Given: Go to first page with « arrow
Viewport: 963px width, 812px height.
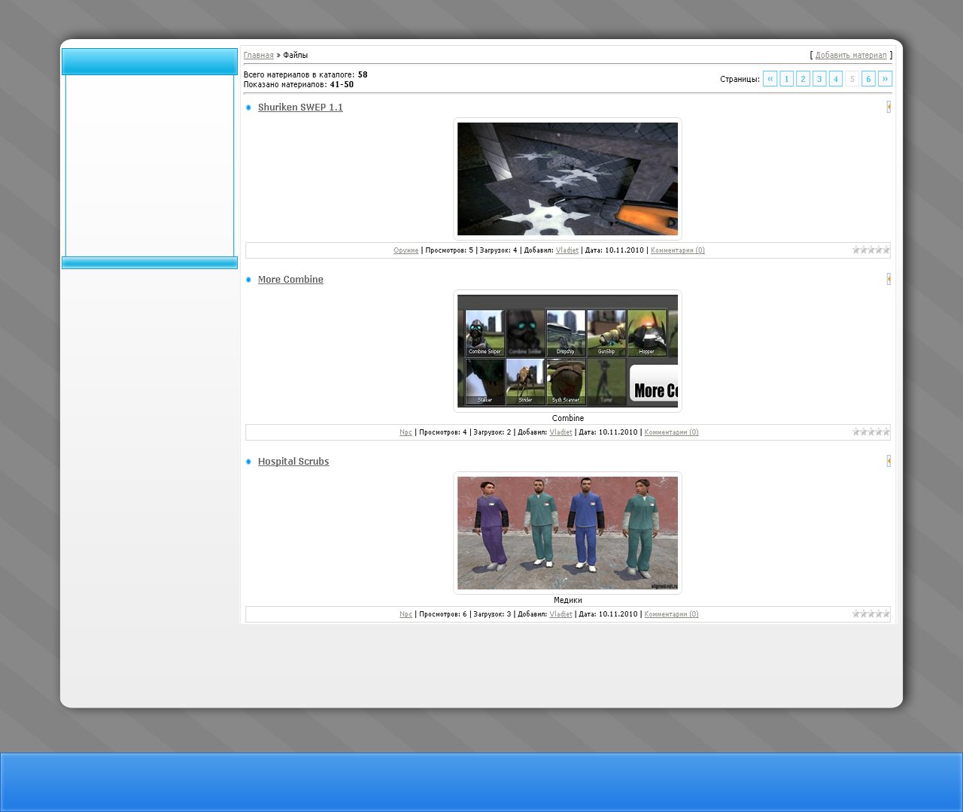Looking at the screenshot, I should (x=770, y=79).
